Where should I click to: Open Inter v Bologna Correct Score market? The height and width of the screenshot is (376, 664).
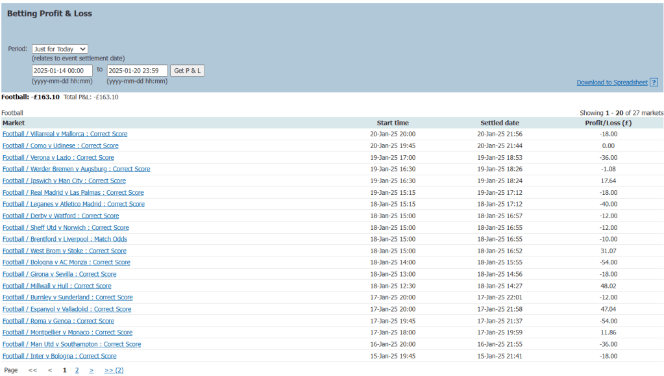pos(59,357)
